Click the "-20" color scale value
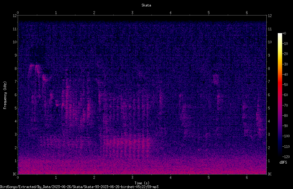 tap(285, 54)
